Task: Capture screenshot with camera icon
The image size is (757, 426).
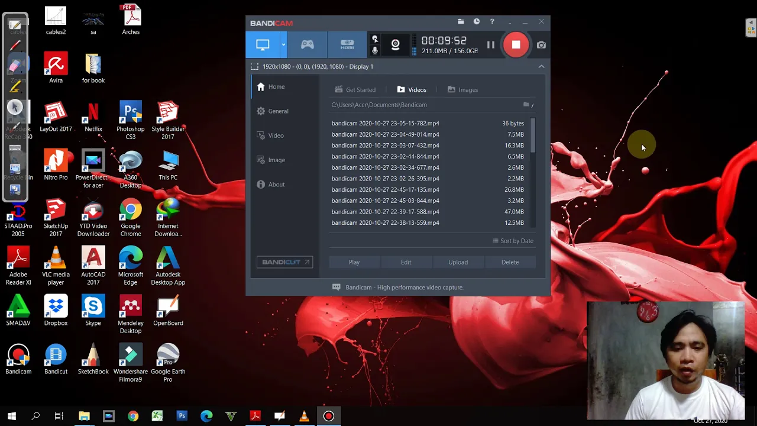Action: pyautogui.click(x=541, y=45)
